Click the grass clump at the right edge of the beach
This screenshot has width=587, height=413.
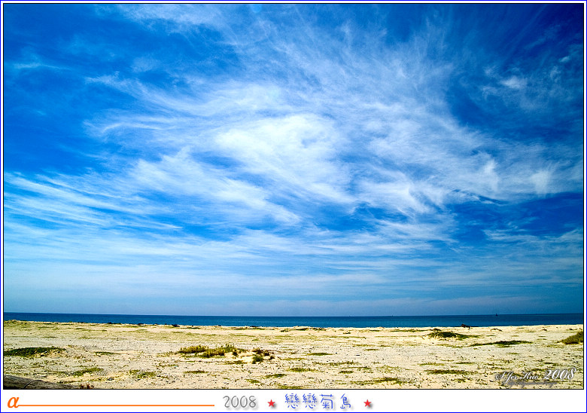coord(573,338)
